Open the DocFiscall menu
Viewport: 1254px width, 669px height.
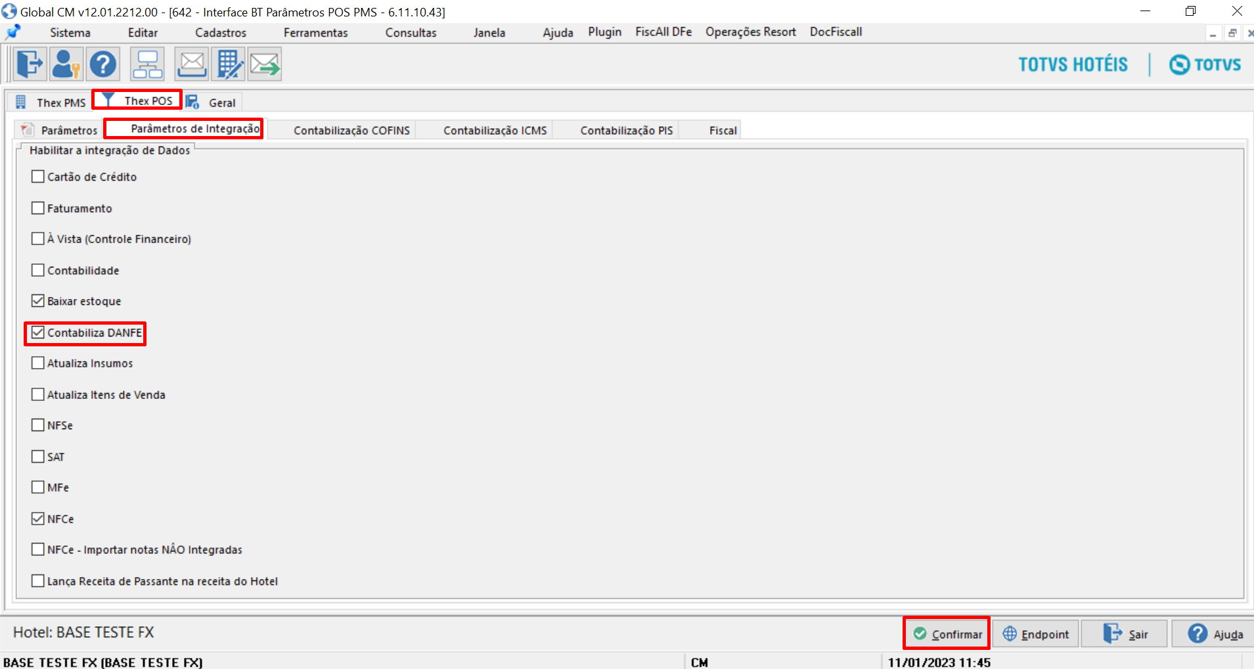point(836,32)
